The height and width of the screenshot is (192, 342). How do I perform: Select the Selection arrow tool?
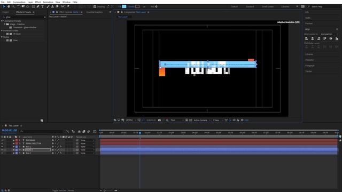click(x=4, y=6)
